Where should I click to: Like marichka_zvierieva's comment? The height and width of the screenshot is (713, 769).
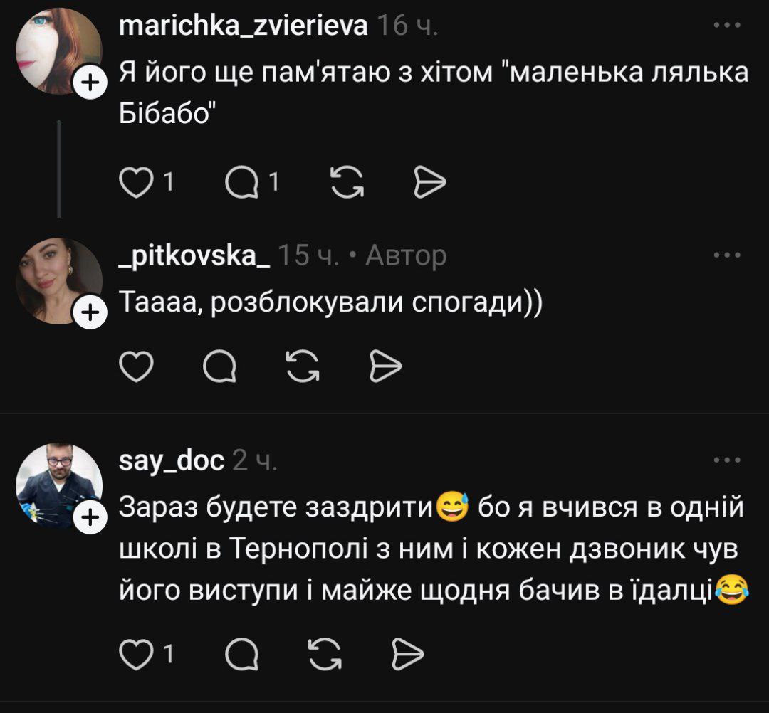click(133, 184)
